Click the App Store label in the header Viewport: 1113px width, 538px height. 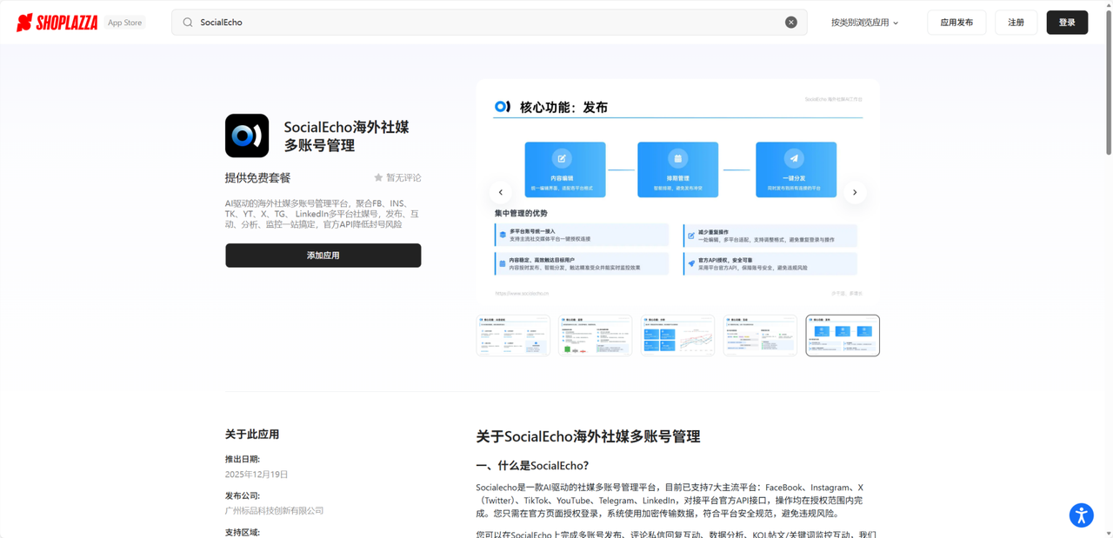coord(123,22)
